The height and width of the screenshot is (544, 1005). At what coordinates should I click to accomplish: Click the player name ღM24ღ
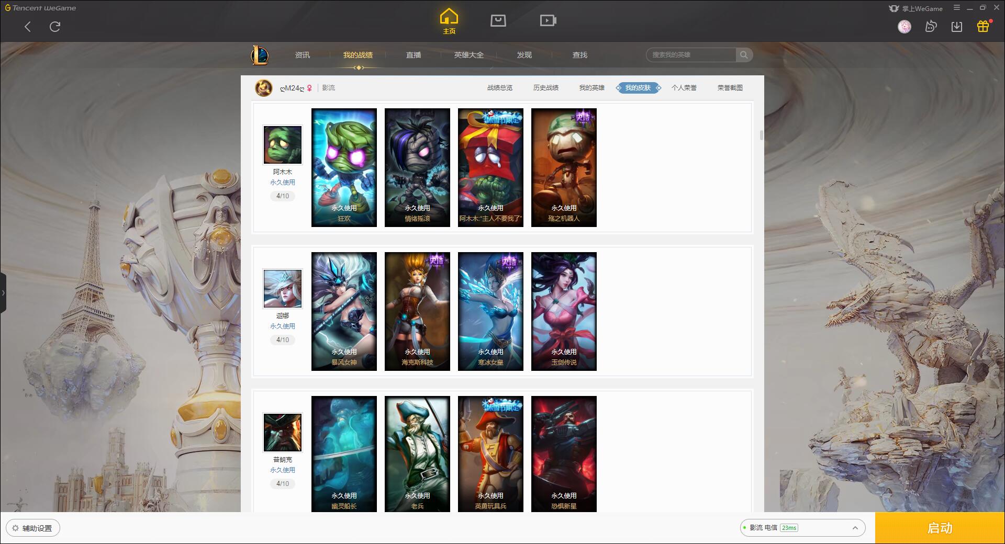click(x=292, y=88)
